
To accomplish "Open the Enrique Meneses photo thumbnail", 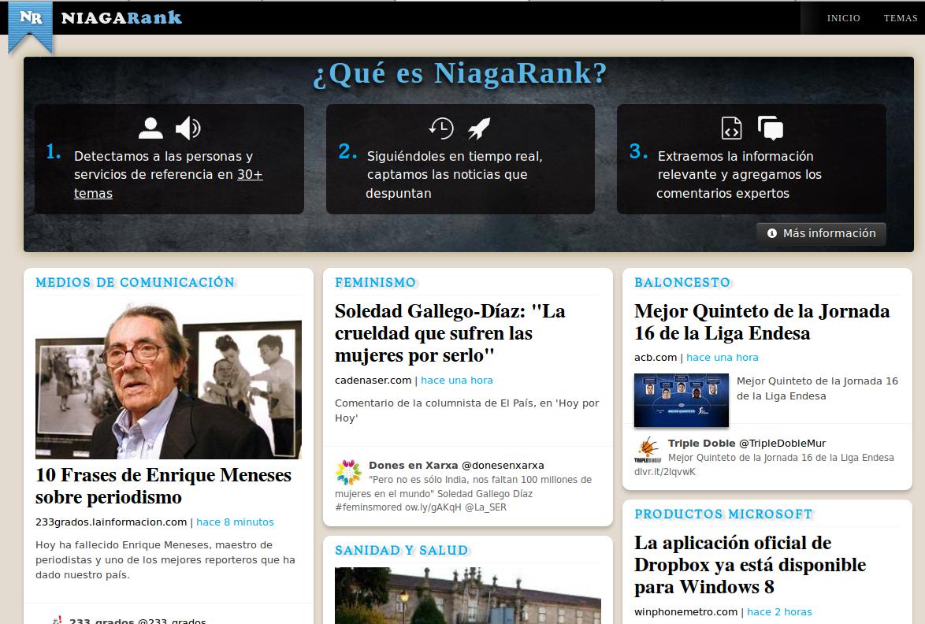I will (169, 380).
